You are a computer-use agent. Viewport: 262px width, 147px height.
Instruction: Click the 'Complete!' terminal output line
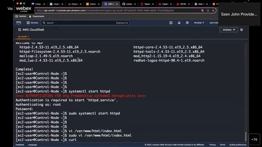[x=25, y=69]
